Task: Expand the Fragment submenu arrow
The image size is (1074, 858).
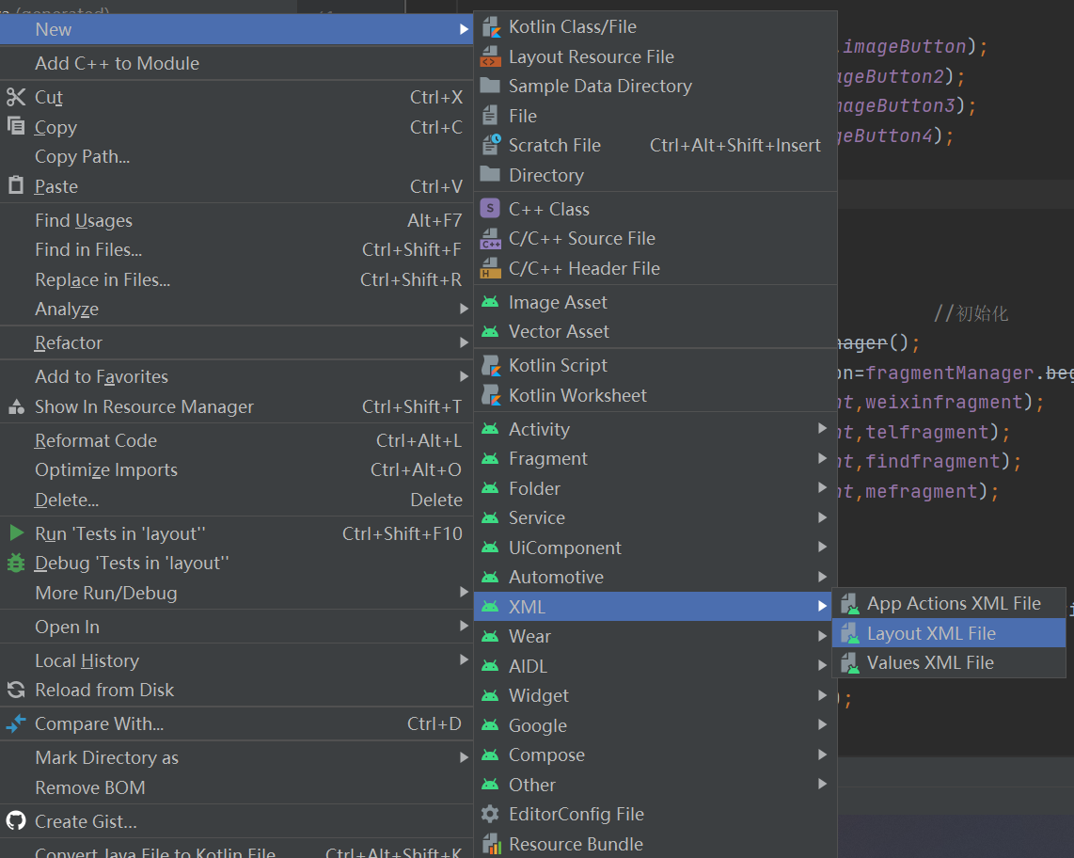Action: pyautogui.click(x=822, y=458)
